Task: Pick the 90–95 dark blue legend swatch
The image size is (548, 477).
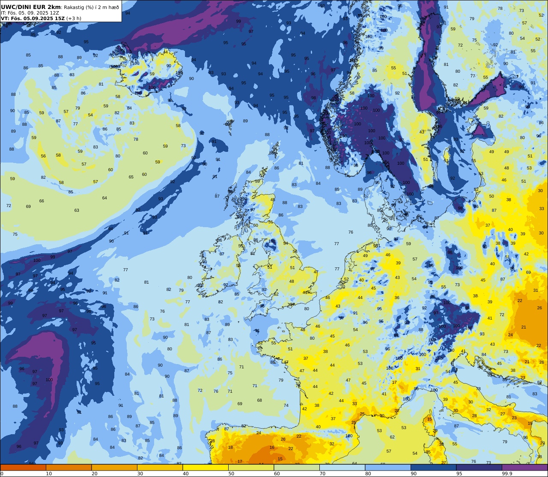Action: [x=433, y=468]
